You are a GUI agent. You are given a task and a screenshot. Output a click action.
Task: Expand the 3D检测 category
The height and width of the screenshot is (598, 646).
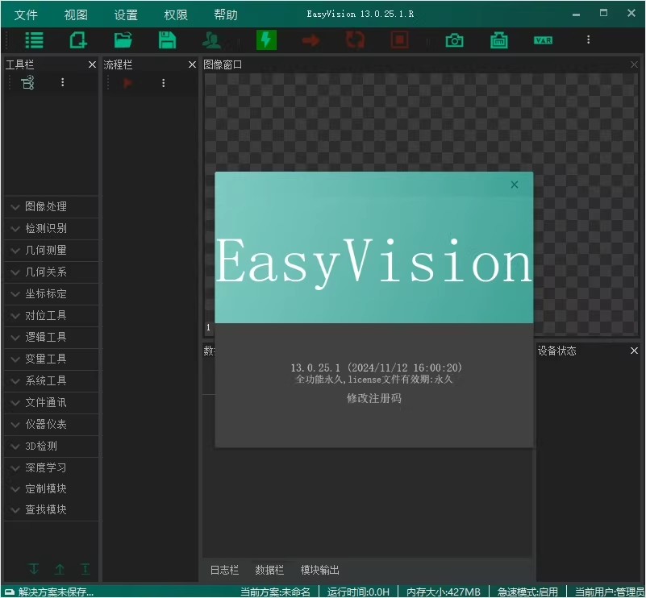51,446
